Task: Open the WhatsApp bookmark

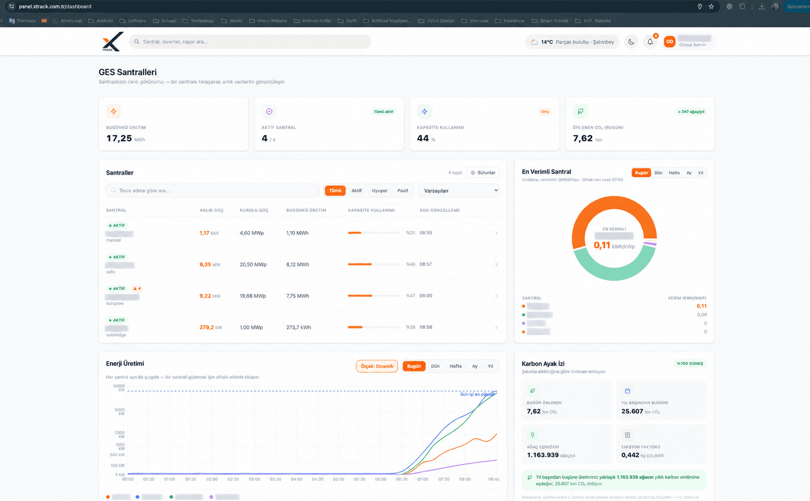Action: coord(67,21)
